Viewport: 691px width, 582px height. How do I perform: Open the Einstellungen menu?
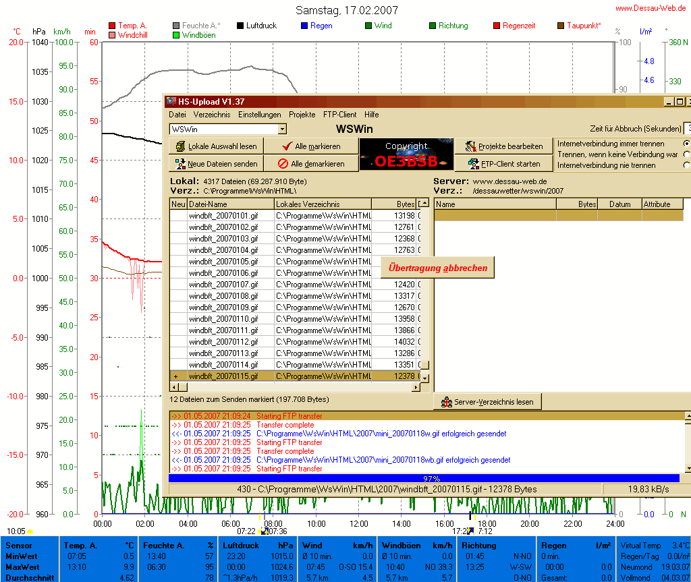tap(260, 115)
